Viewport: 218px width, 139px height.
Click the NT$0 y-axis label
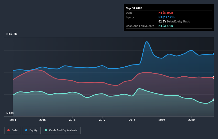(10, 113)
